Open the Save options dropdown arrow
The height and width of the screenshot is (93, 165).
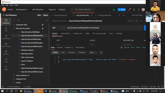coord(137,21)
